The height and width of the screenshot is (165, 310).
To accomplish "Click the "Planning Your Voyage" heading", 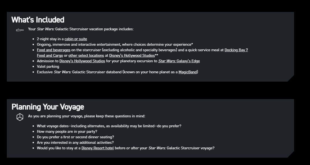I will pyautogui.click(x=48, y=107).
